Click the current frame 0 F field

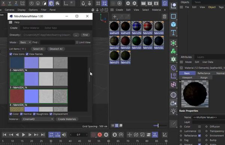(78, 135)
